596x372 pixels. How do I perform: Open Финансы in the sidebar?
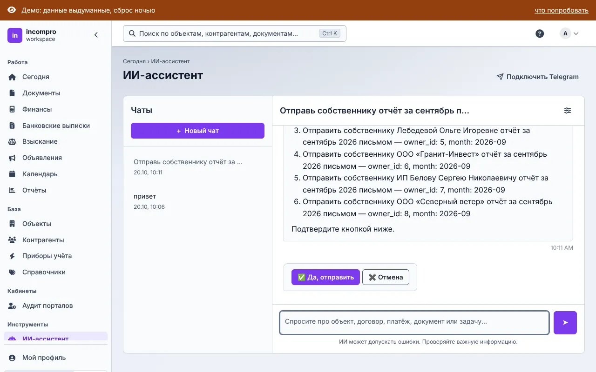coord(55,109)
